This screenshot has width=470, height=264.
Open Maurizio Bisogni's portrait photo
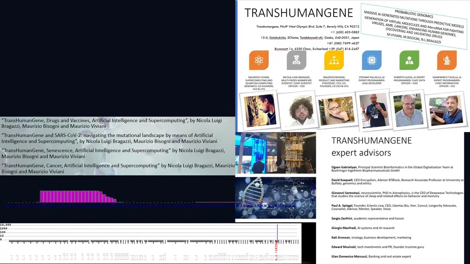coord(336,111)
